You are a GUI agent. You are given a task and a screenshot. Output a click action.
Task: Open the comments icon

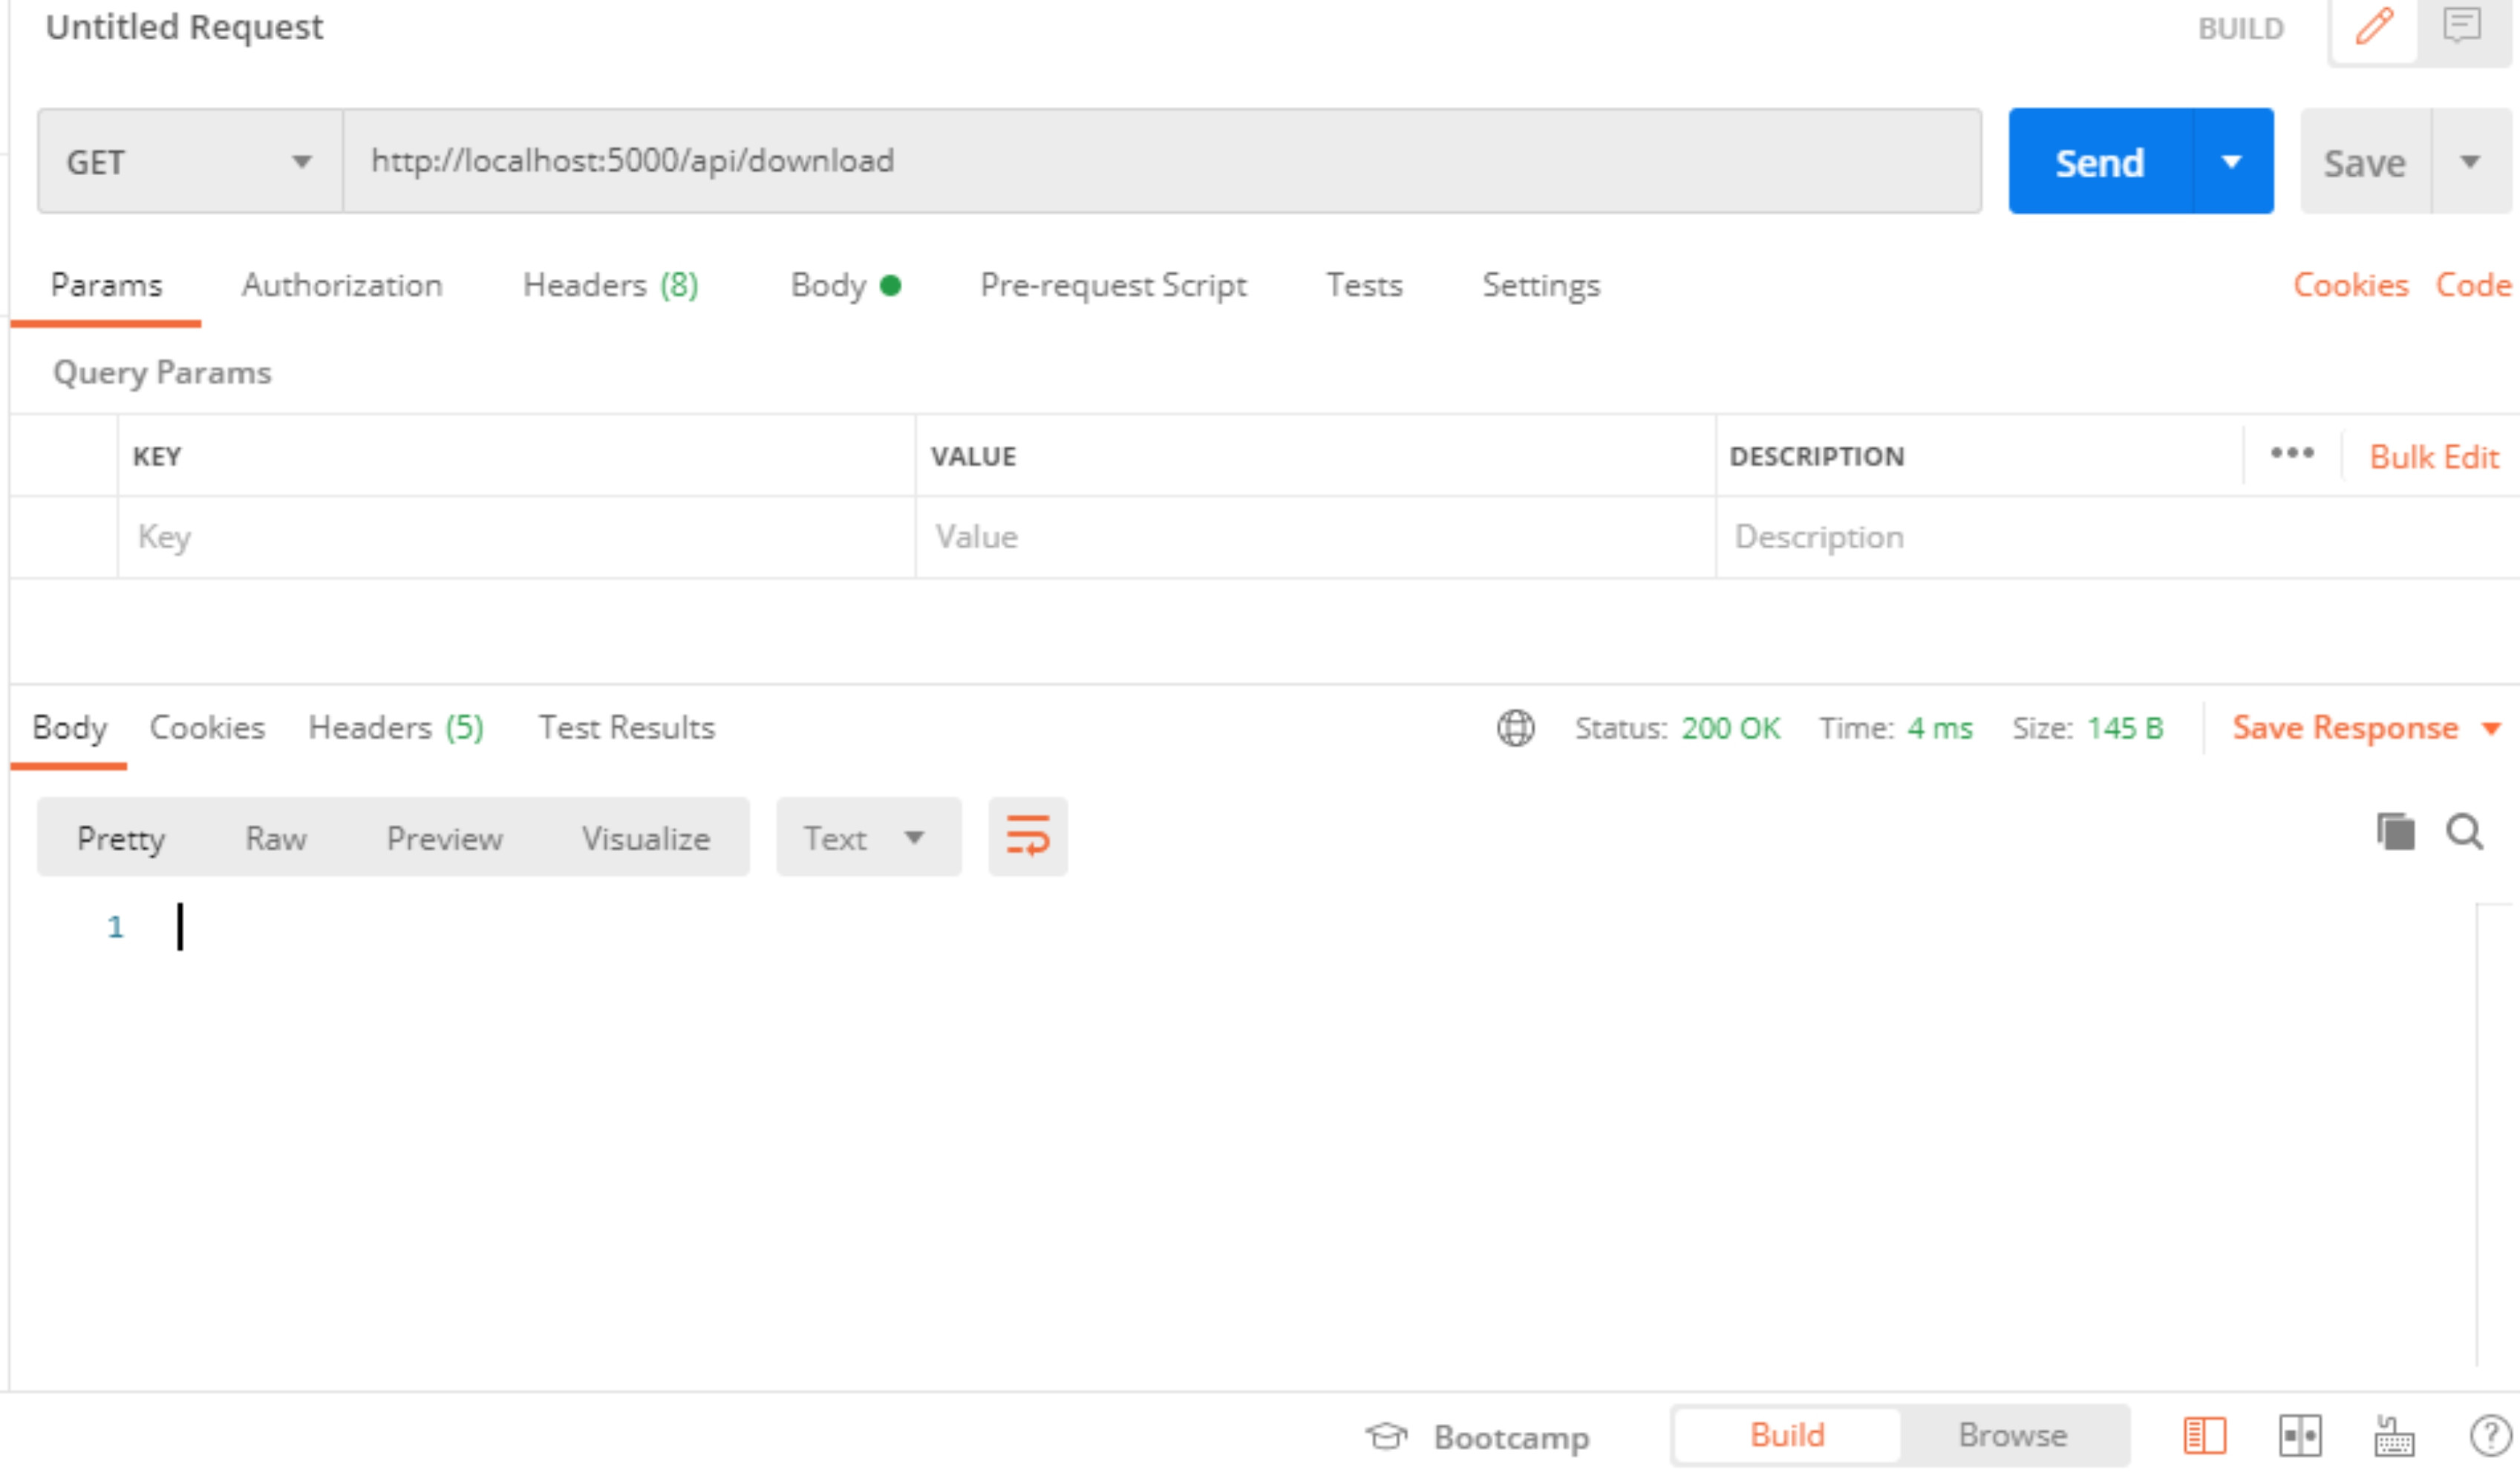click(x=2462, y=27)
